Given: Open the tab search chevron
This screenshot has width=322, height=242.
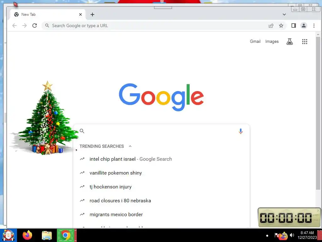Looking at the screenshot, I should 284,14.
